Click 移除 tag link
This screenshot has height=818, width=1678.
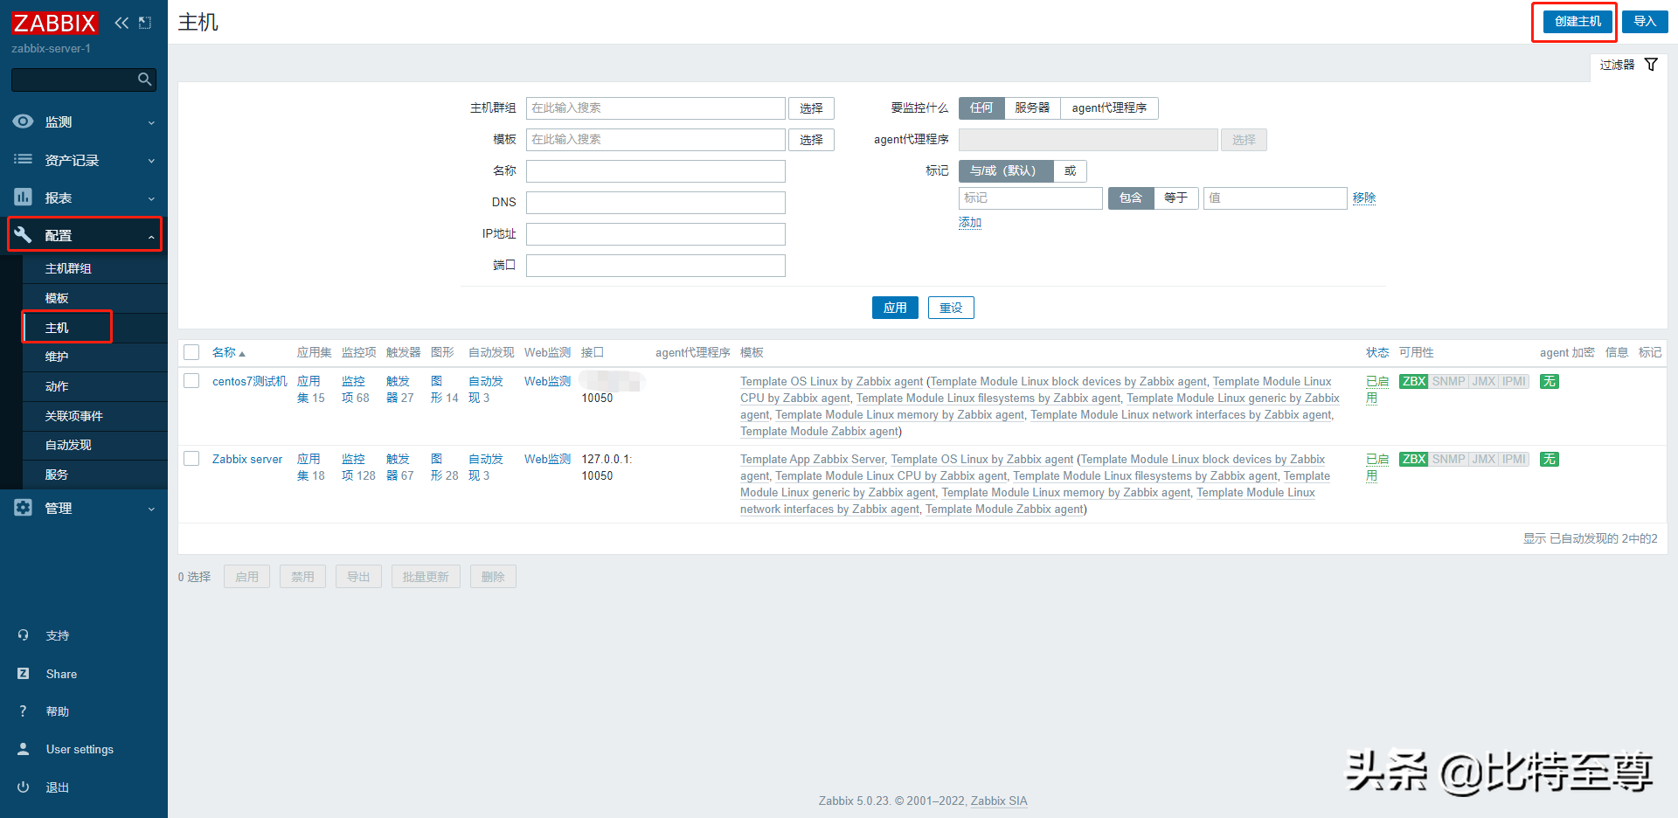(x=1364, y=198)
